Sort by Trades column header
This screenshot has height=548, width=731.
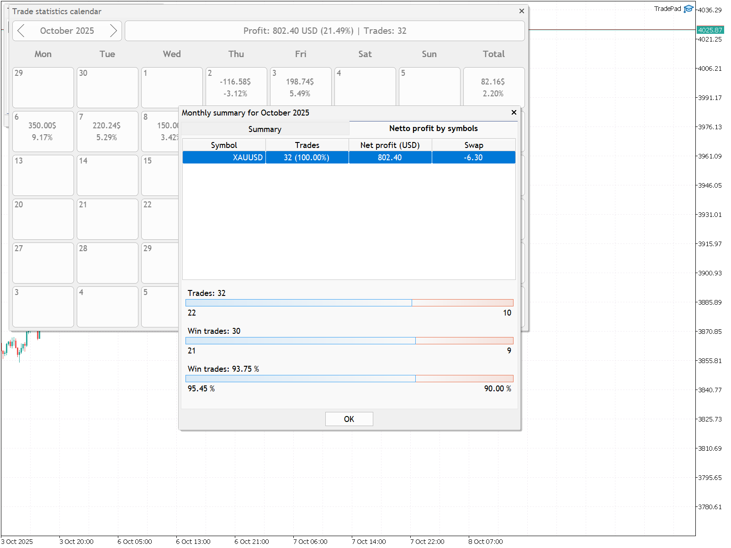click(x=307, y=145)
